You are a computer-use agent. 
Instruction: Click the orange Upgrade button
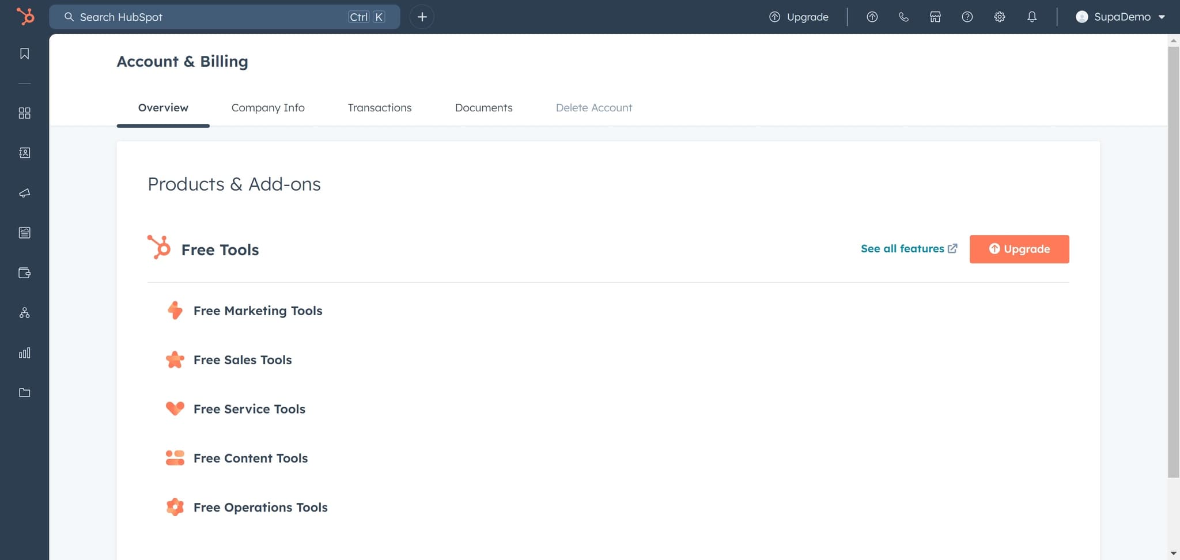point(1019,249)
